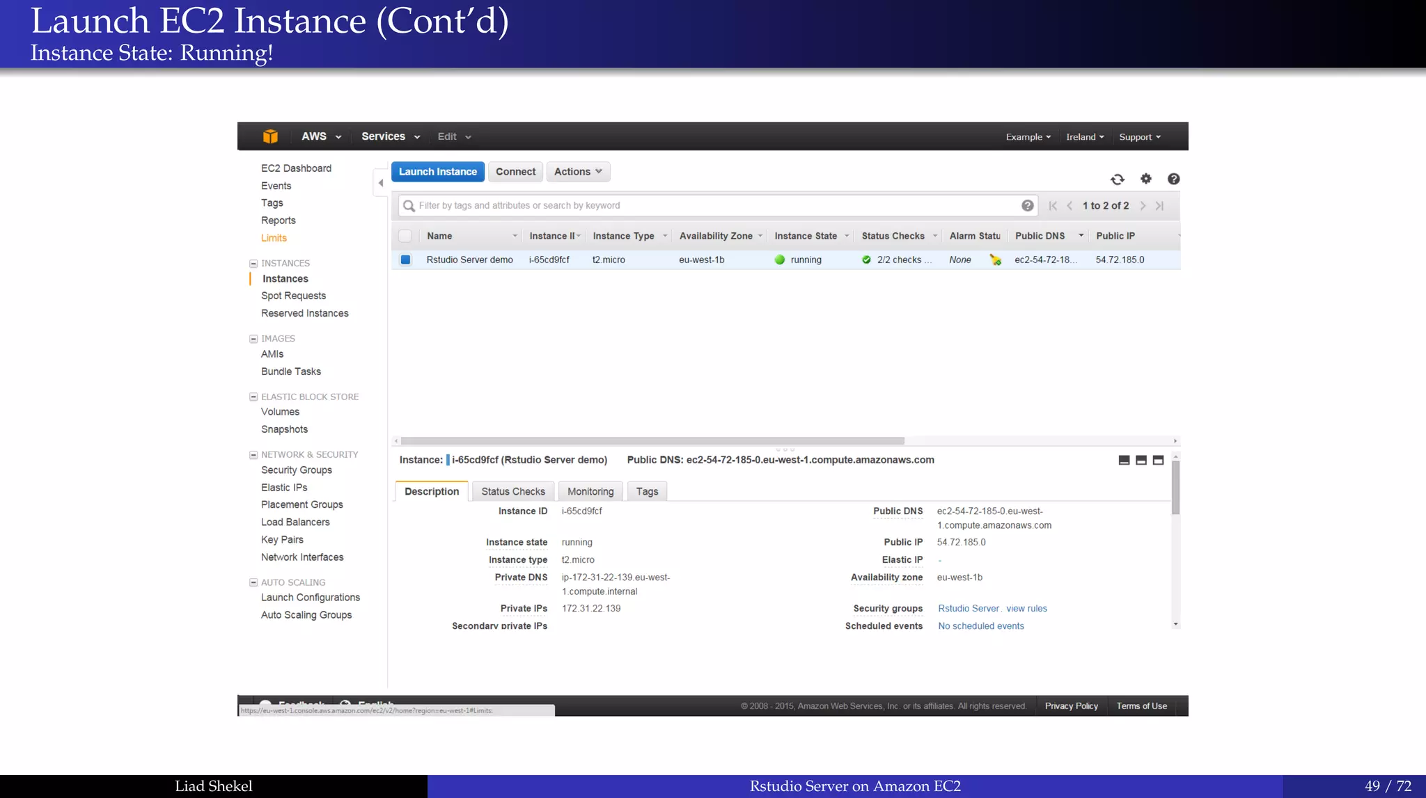Screen dimensions: 1426x798
Task: Click the green running status indicator
Action: point(780,260)
